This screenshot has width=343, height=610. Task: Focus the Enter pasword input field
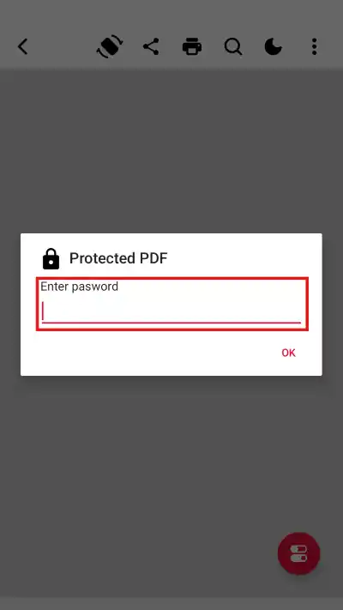click(x=172, y=304)
